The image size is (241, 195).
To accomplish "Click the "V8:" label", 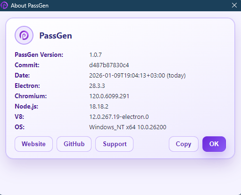I will (x=19, y=117).
